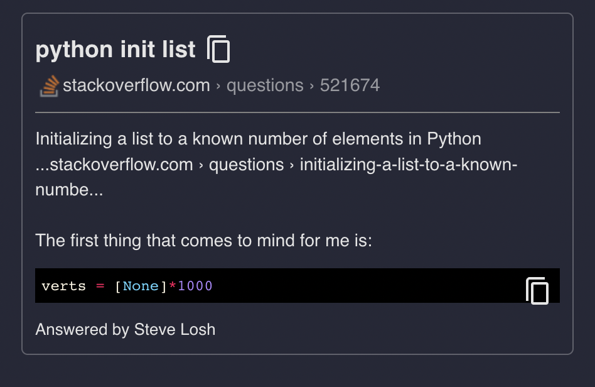
Task: Click the 521674 question ID breadcrumb
Action: pos(350,85)
